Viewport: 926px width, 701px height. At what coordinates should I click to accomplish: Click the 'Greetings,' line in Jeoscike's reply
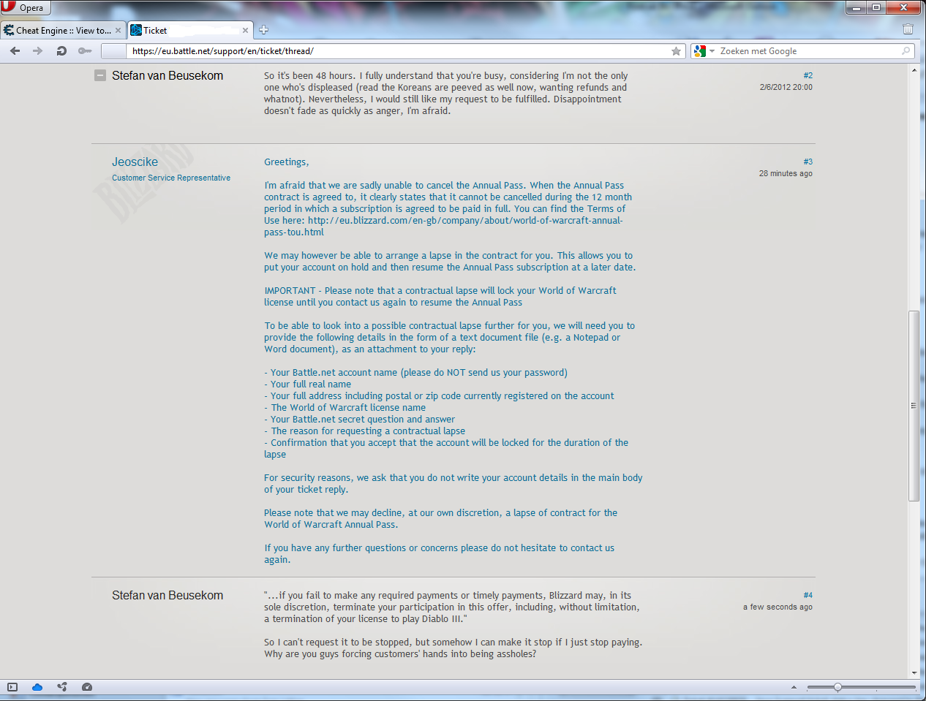[287, 162]
